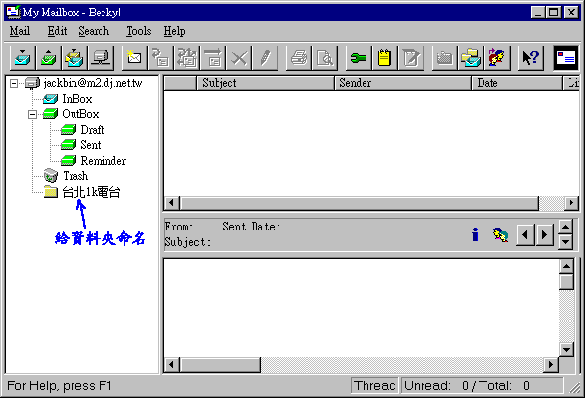Image resolution: width=585 pixels, height=398 pixels.
Task: Select the OutBox folder
Action: (80, 114)
